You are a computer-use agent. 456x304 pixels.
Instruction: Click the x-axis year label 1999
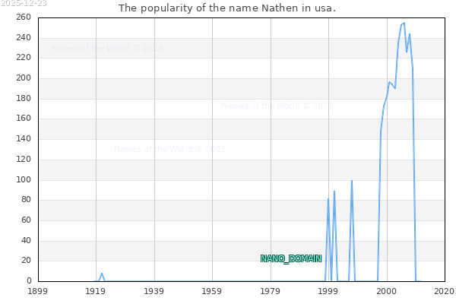(328, 291)
